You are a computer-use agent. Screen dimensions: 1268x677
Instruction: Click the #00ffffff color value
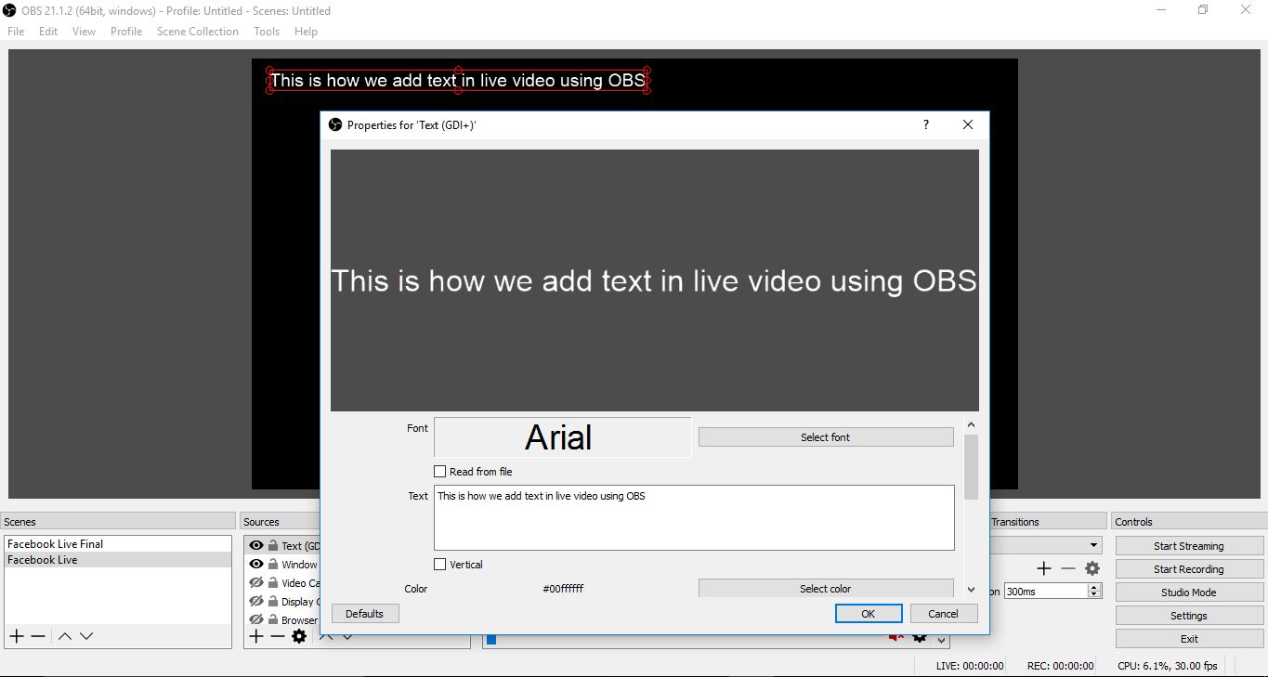tap(563, 589)
